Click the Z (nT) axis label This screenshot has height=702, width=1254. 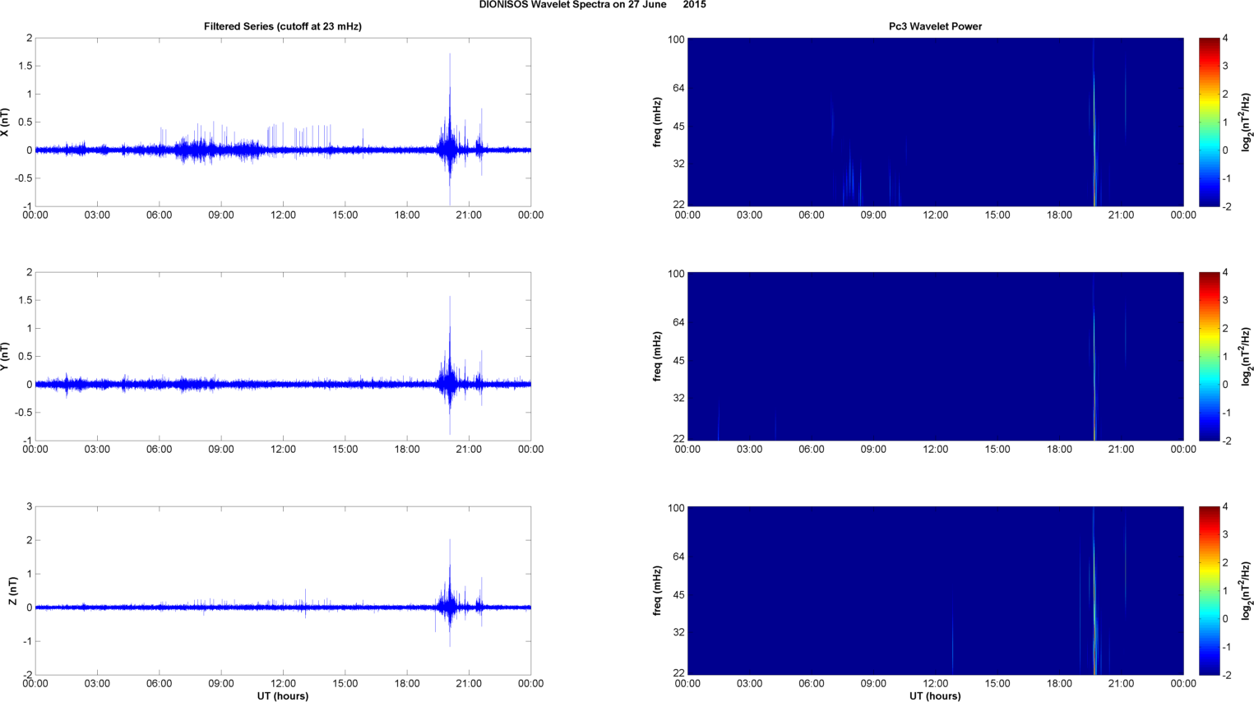(12, 591)
